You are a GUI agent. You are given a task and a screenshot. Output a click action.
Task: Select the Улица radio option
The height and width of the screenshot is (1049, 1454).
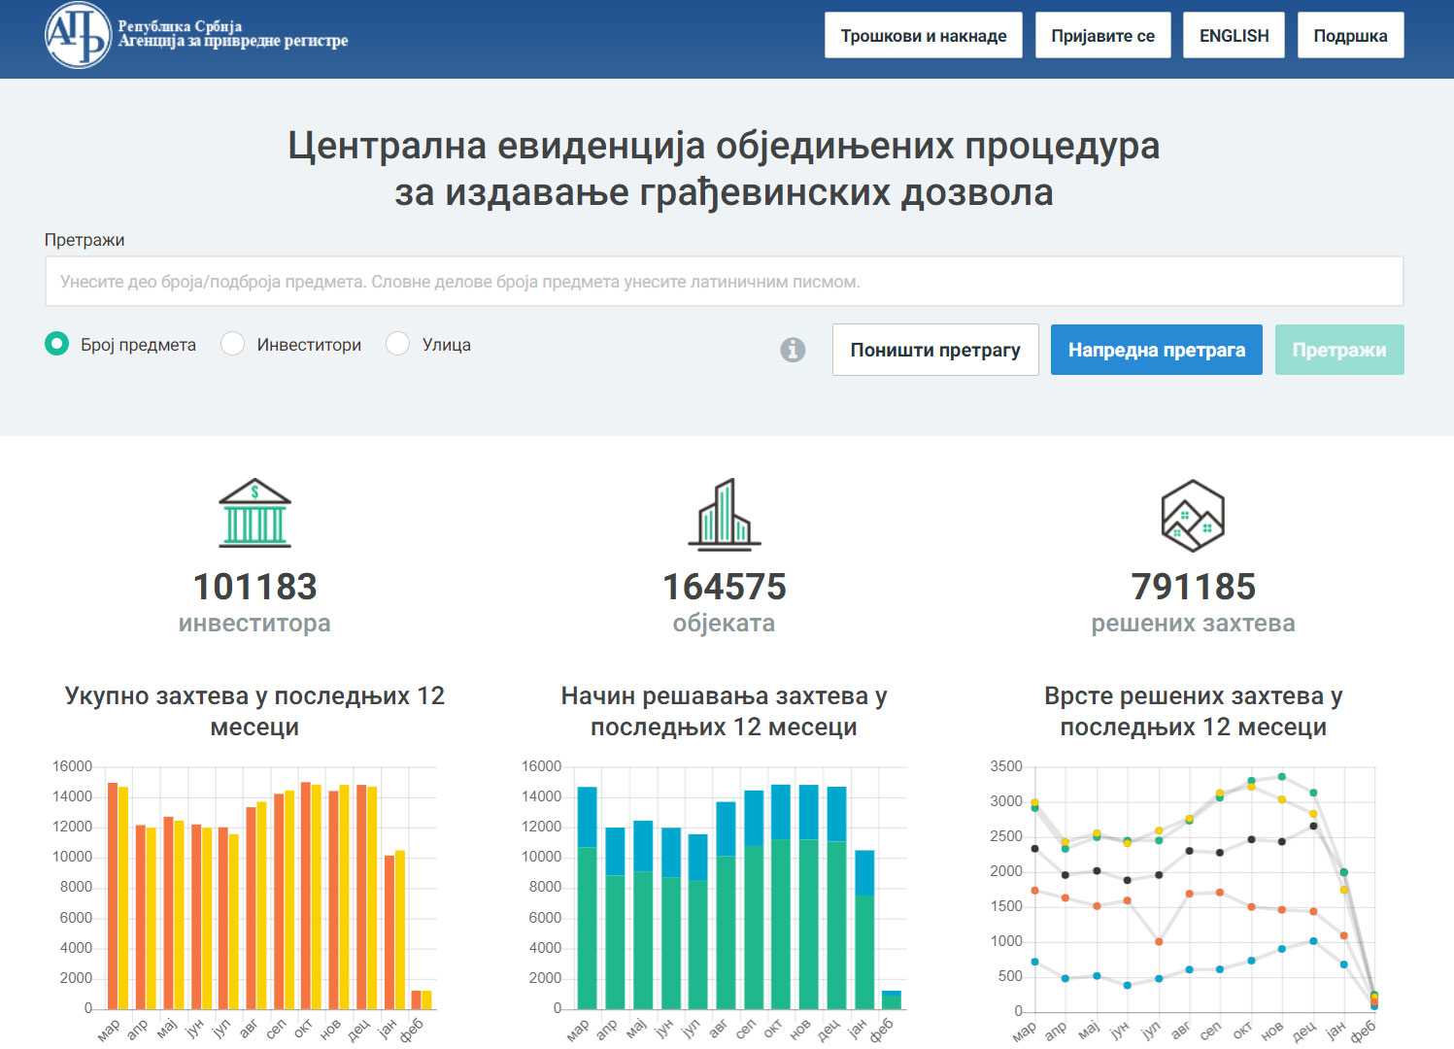398,344
